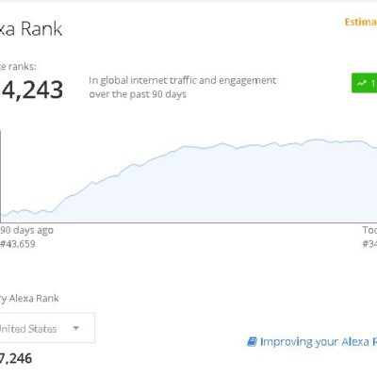Click the Today label on chart axis

(369, 230)
